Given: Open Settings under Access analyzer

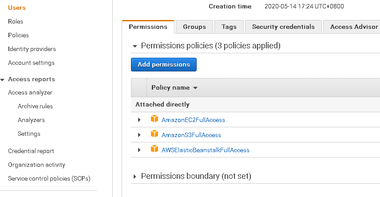Looking at the screenshot, I should [x=29, y=134].
